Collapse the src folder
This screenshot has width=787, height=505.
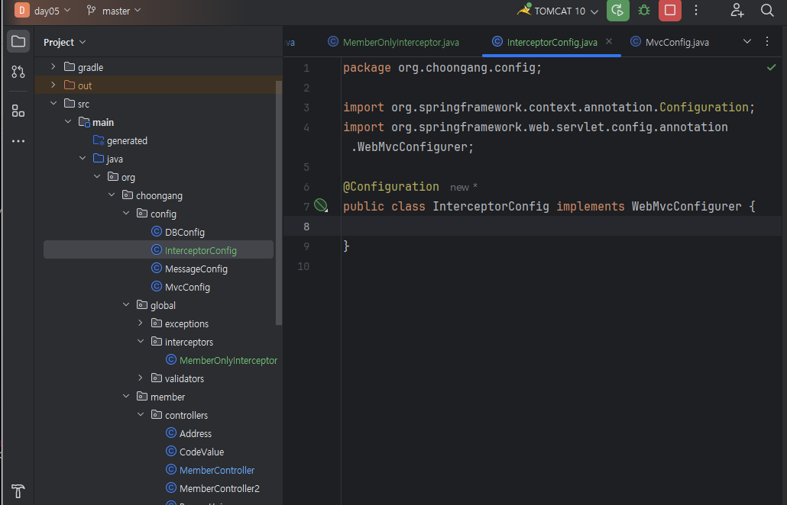pyautogui.click(x=53, y=103)
